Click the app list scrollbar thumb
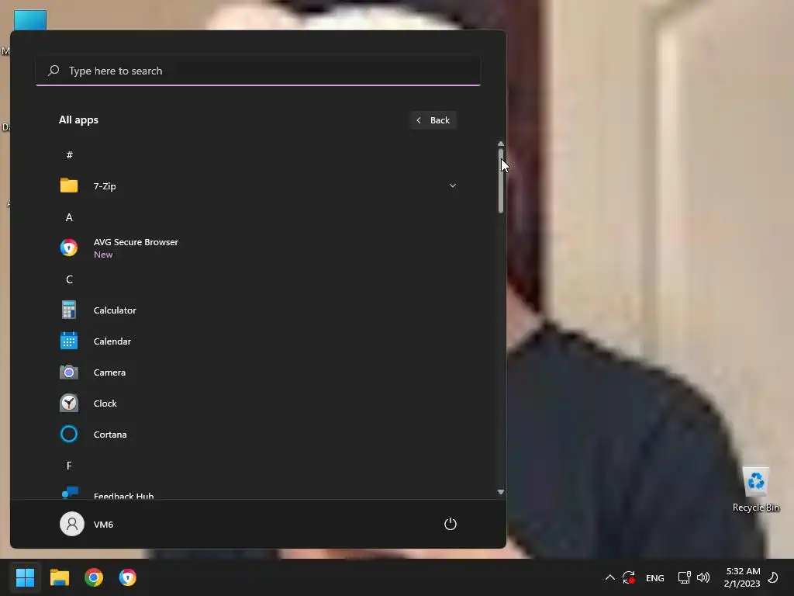This screenshot has width=794, height=596. pos(501,181)
